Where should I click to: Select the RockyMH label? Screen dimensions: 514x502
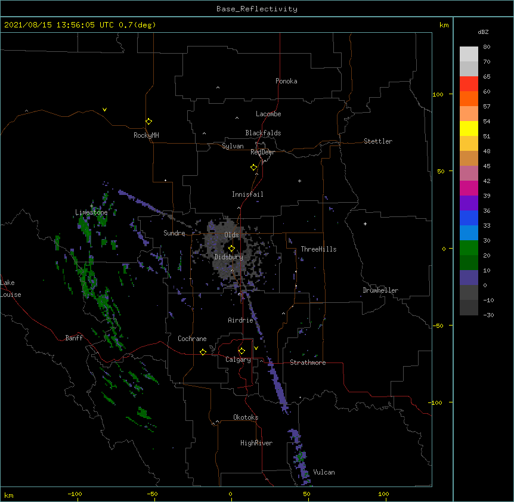(x=146, y=135)
